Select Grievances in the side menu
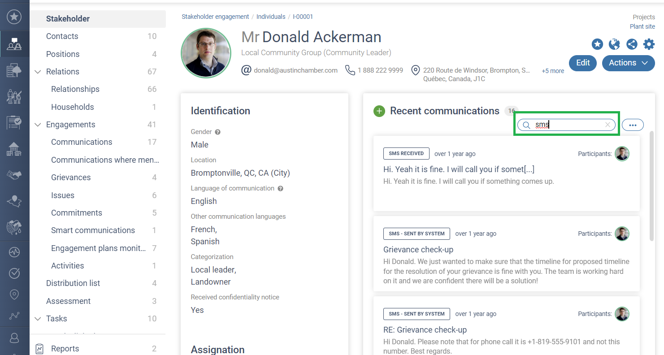This screenshot has height=355, width=664. click(71, 177)
